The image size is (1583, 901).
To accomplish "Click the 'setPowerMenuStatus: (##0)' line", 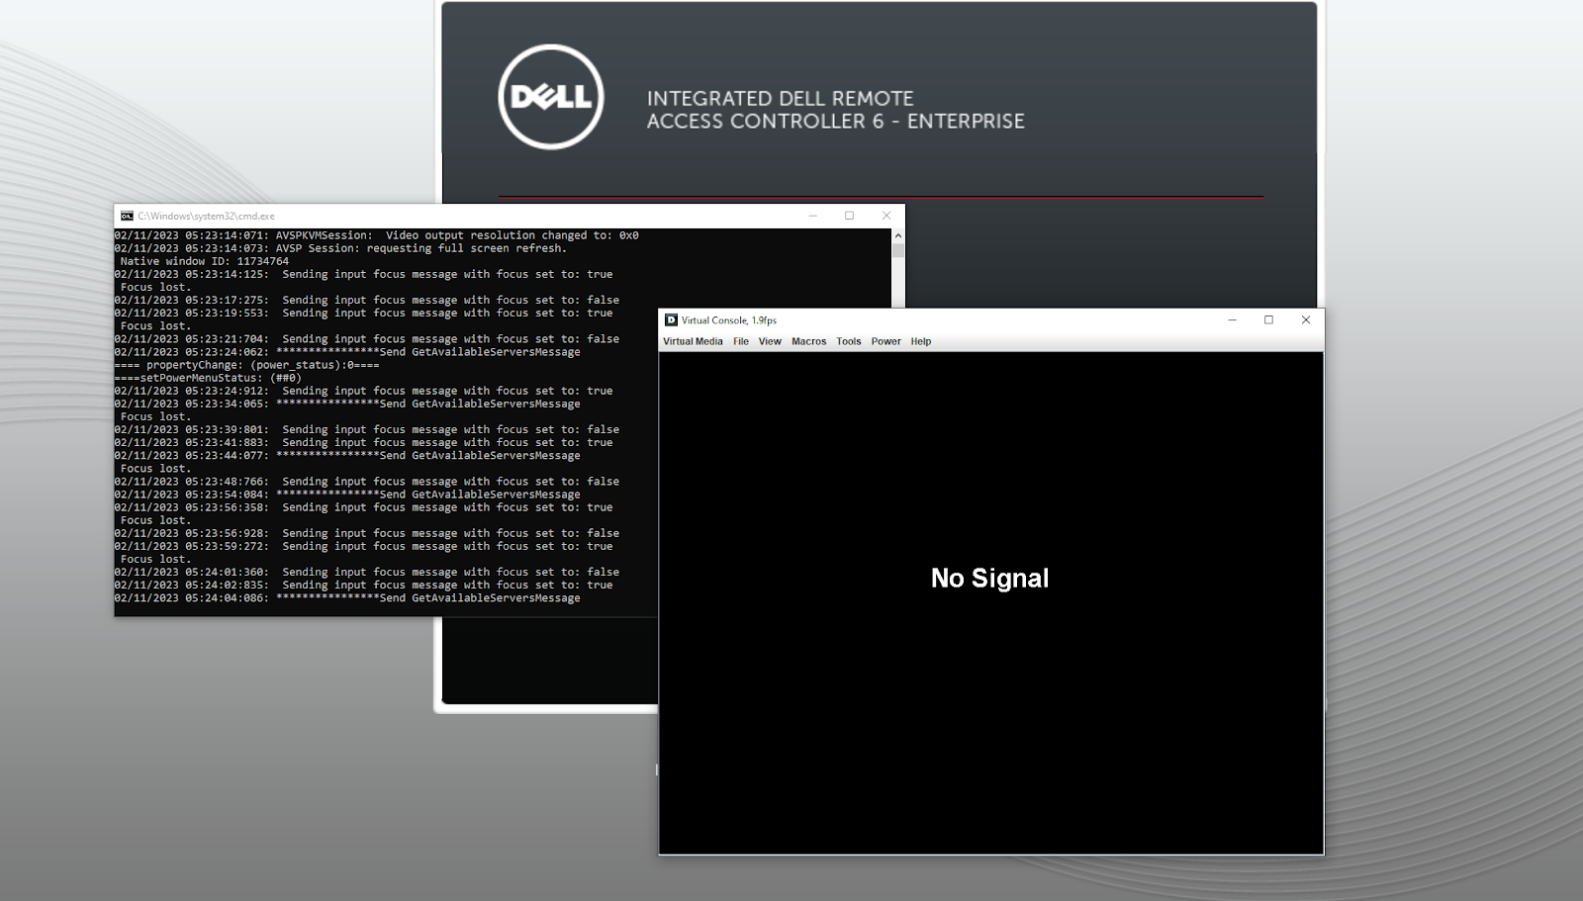I will (x=208, y=378).
